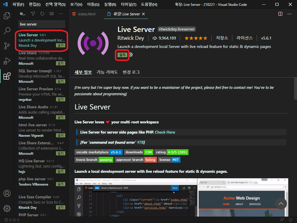Open the 선택 영역(S) menu
Viewport: 297px width, 223px height.
point(55,4)
